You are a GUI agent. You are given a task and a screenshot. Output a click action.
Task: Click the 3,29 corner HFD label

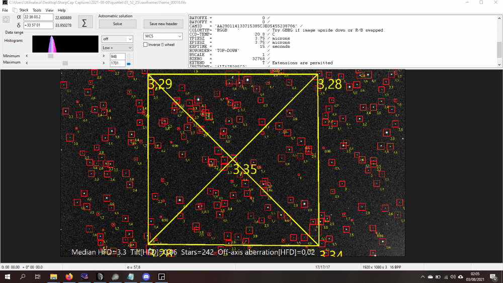(x=160, y=84)
